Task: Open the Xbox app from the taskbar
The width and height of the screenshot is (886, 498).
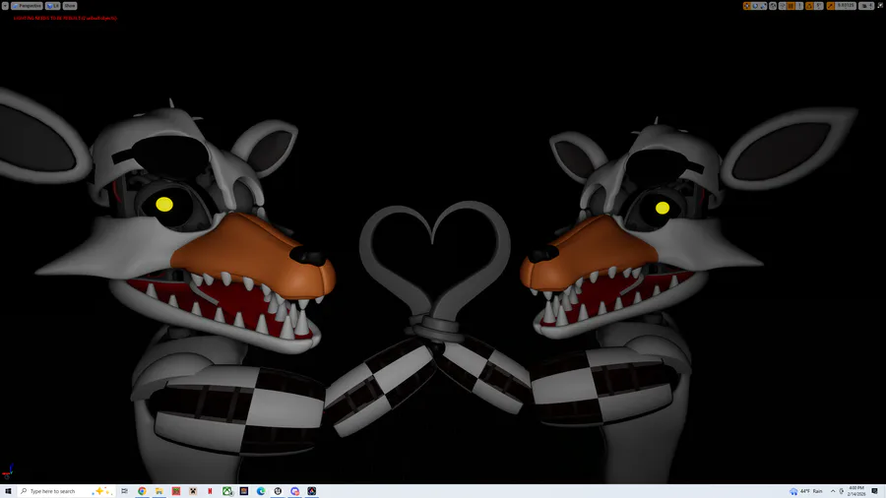Action: tap(227, 491)
